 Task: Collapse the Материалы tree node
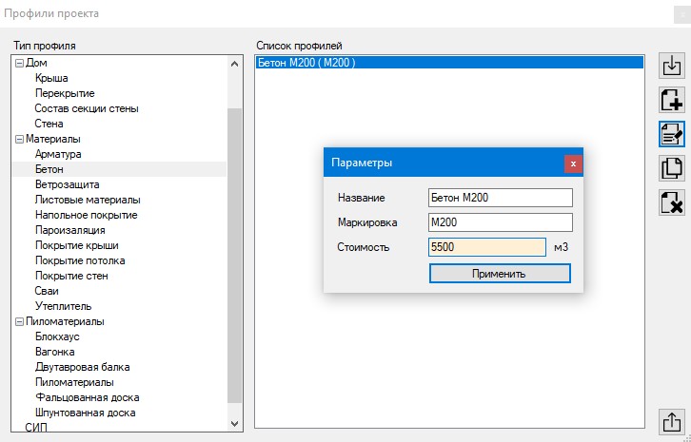click(19, 139)
